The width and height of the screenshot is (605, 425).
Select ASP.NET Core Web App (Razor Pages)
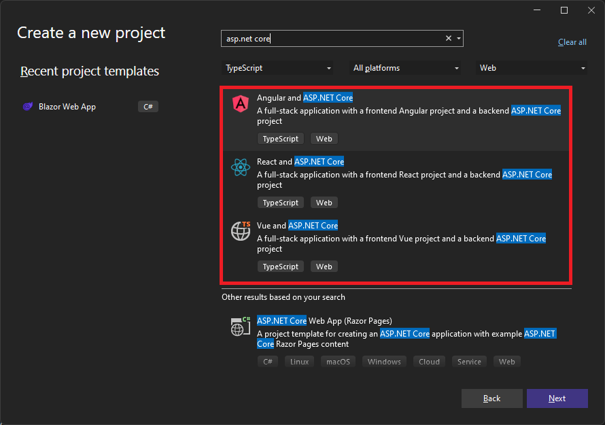396,341
